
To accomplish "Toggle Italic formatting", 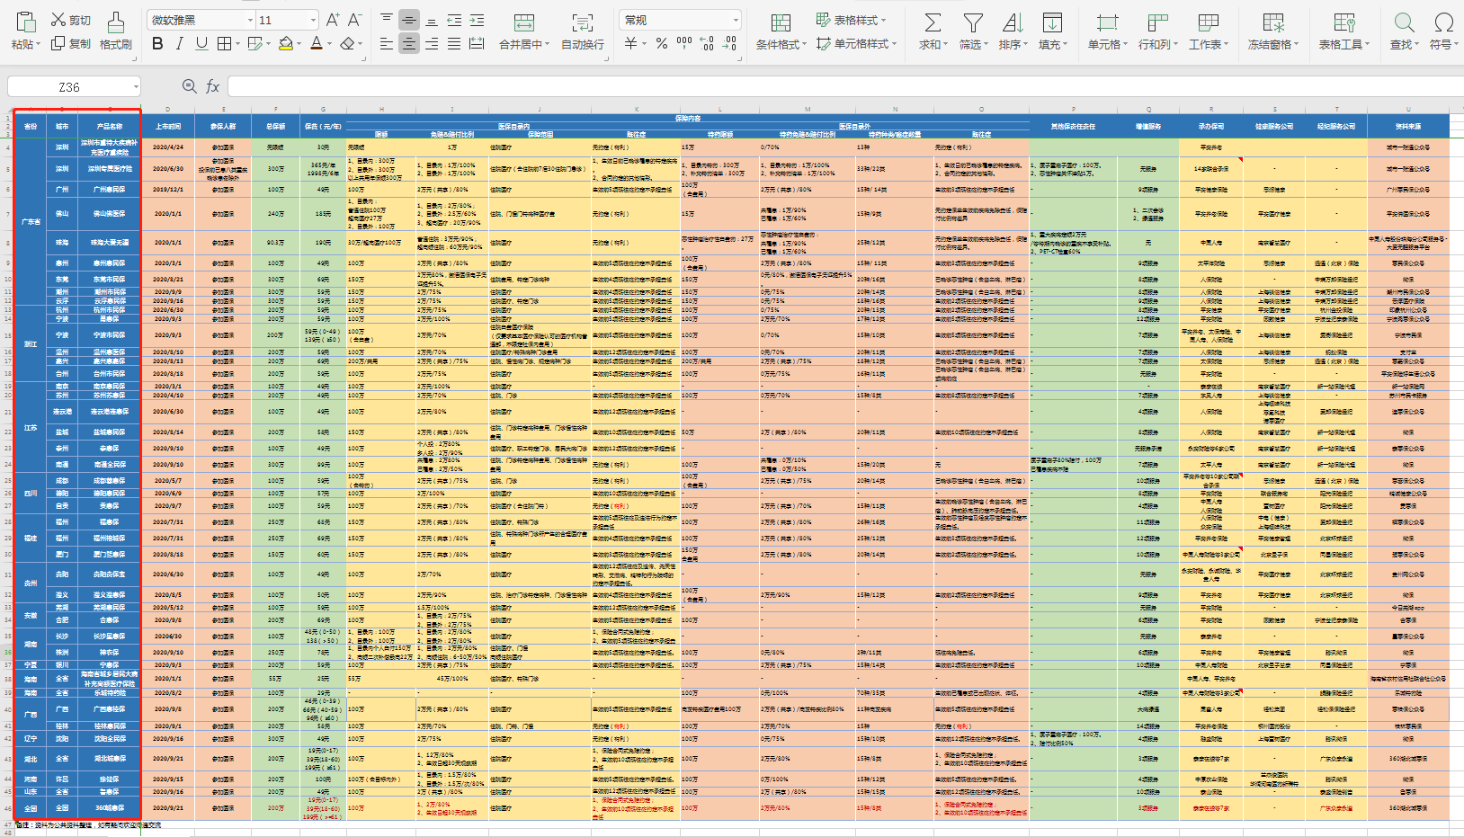I will (x=179, y=43).
